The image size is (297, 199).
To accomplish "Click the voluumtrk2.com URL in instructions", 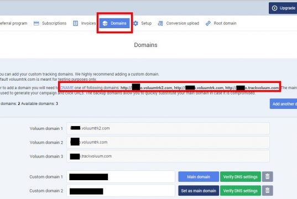I will pyautogui.click(x=147, y=88).
